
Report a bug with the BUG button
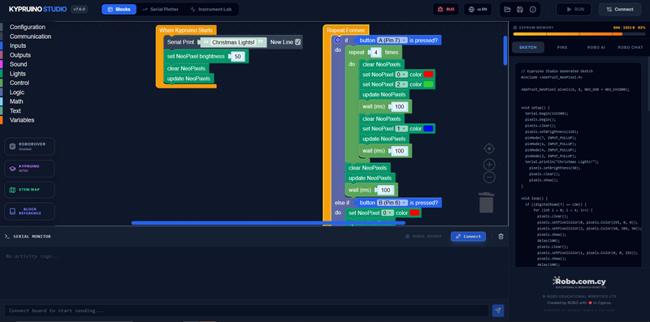[446, 9]
